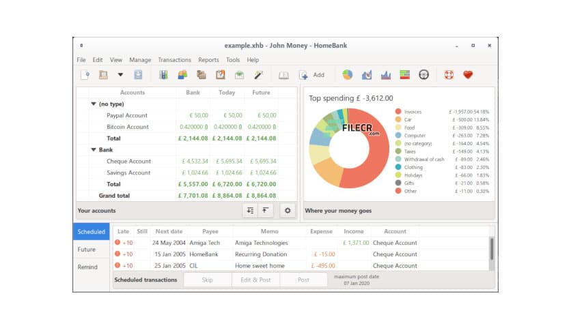
Task: Click the Accounts column header
Action: [133, 93]
